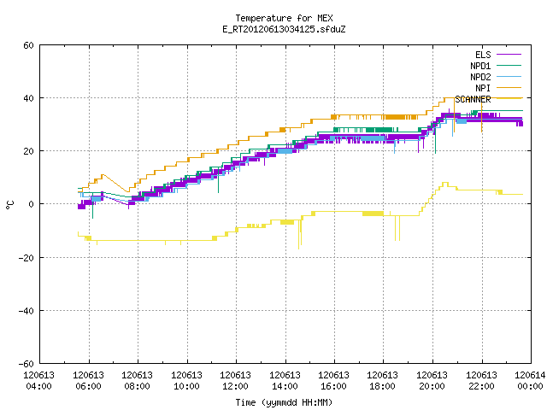Click the y-axis label 0

[x=31, y=205]
